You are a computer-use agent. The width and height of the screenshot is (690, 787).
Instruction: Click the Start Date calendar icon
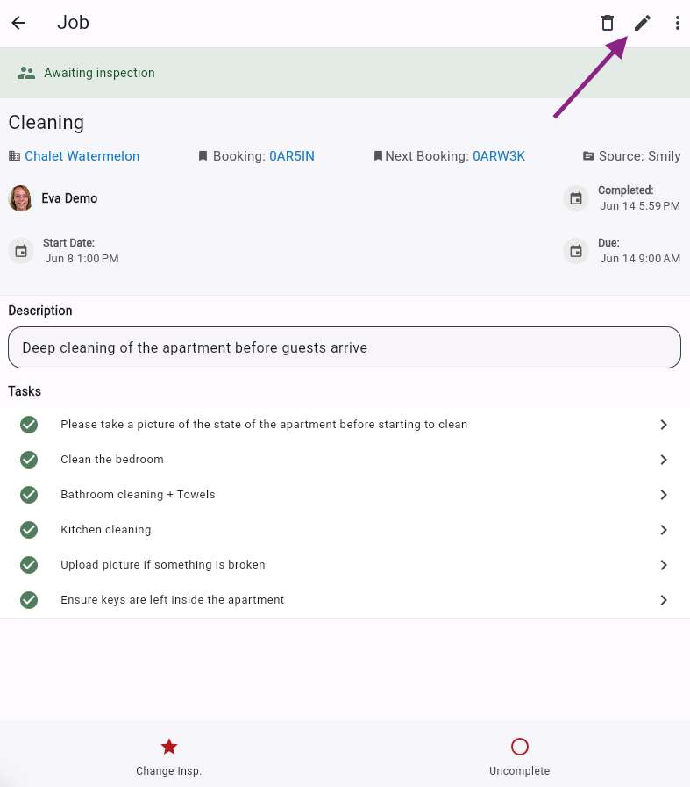tap(21, 251)
